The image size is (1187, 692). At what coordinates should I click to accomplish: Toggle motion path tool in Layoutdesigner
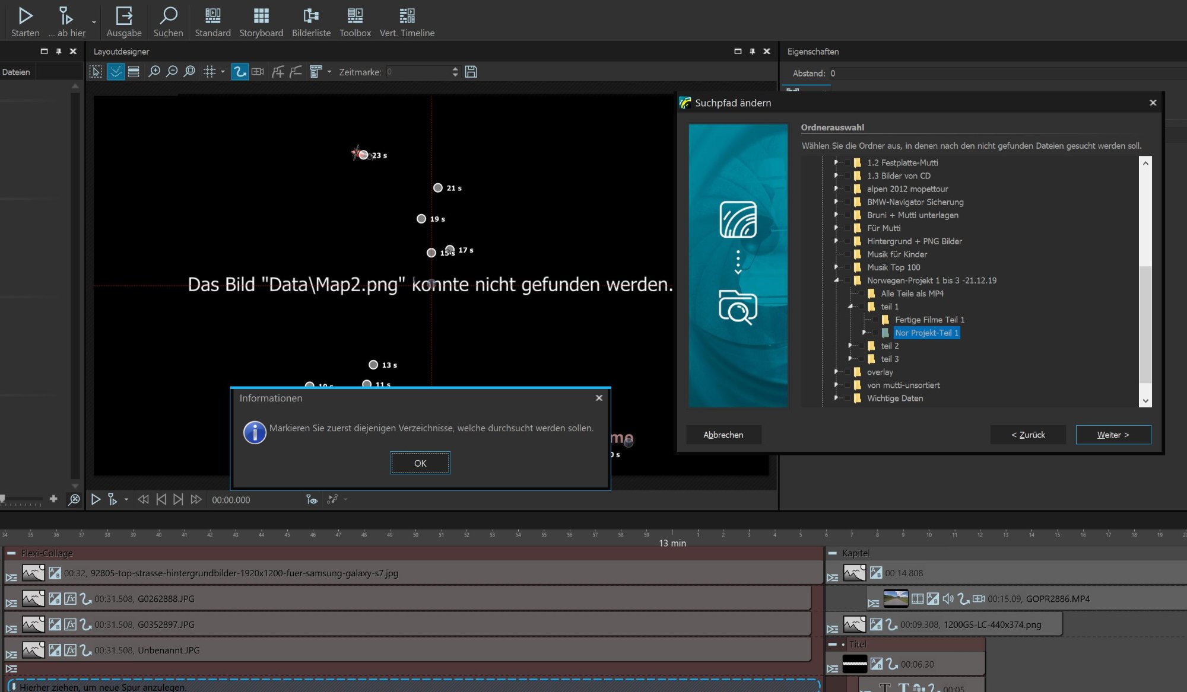pos(240,72)
